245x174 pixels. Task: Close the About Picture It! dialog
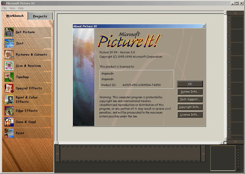click(x=203, y=26)
